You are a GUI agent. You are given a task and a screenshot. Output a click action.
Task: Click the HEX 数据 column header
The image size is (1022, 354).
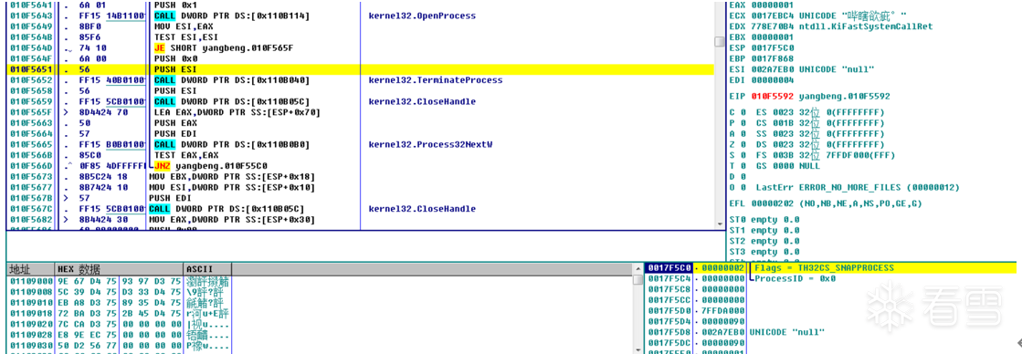click(120, 269)
